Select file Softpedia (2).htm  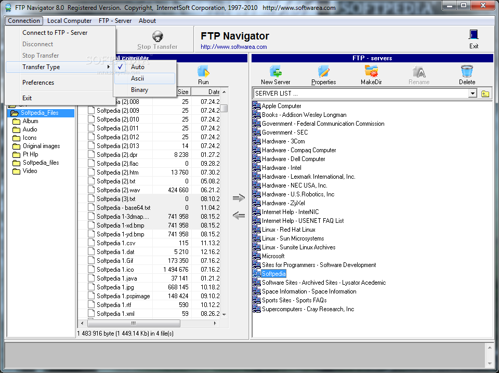[x=117, y=172]
